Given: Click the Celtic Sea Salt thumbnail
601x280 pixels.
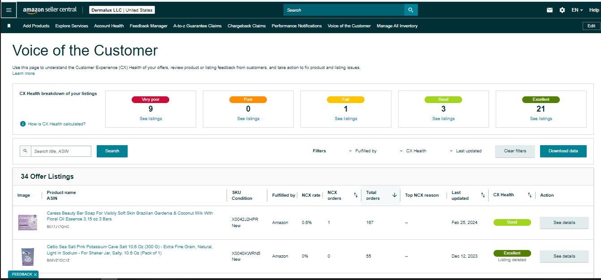Looking at the screenshot, I should 28,256.
